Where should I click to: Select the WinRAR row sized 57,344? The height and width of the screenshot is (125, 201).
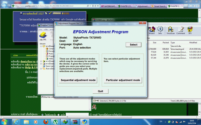175,58
